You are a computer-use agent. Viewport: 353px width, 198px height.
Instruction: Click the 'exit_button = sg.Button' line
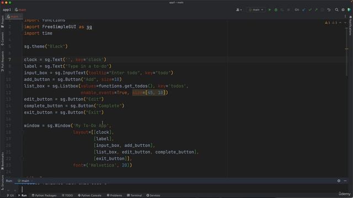coord(64,112)
